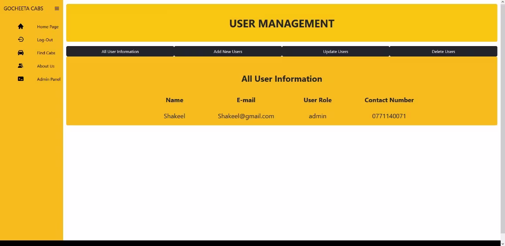Image resolution: width=505 pixels, height=246 pixels.
Task: Click the car icon for Find Cabs
Action: [x=20, y=53]
